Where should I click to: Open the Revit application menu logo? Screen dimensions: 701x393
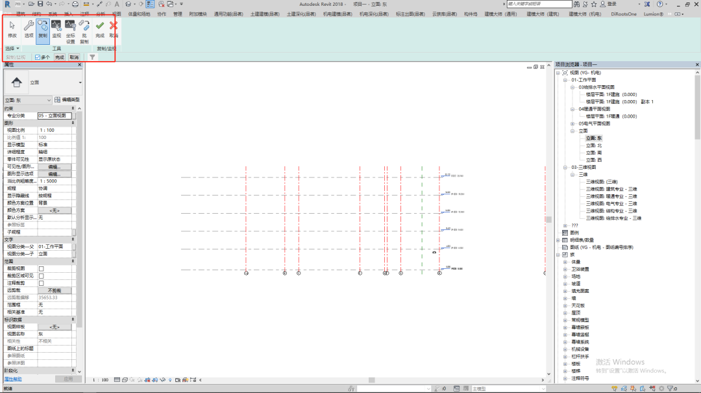7,4
